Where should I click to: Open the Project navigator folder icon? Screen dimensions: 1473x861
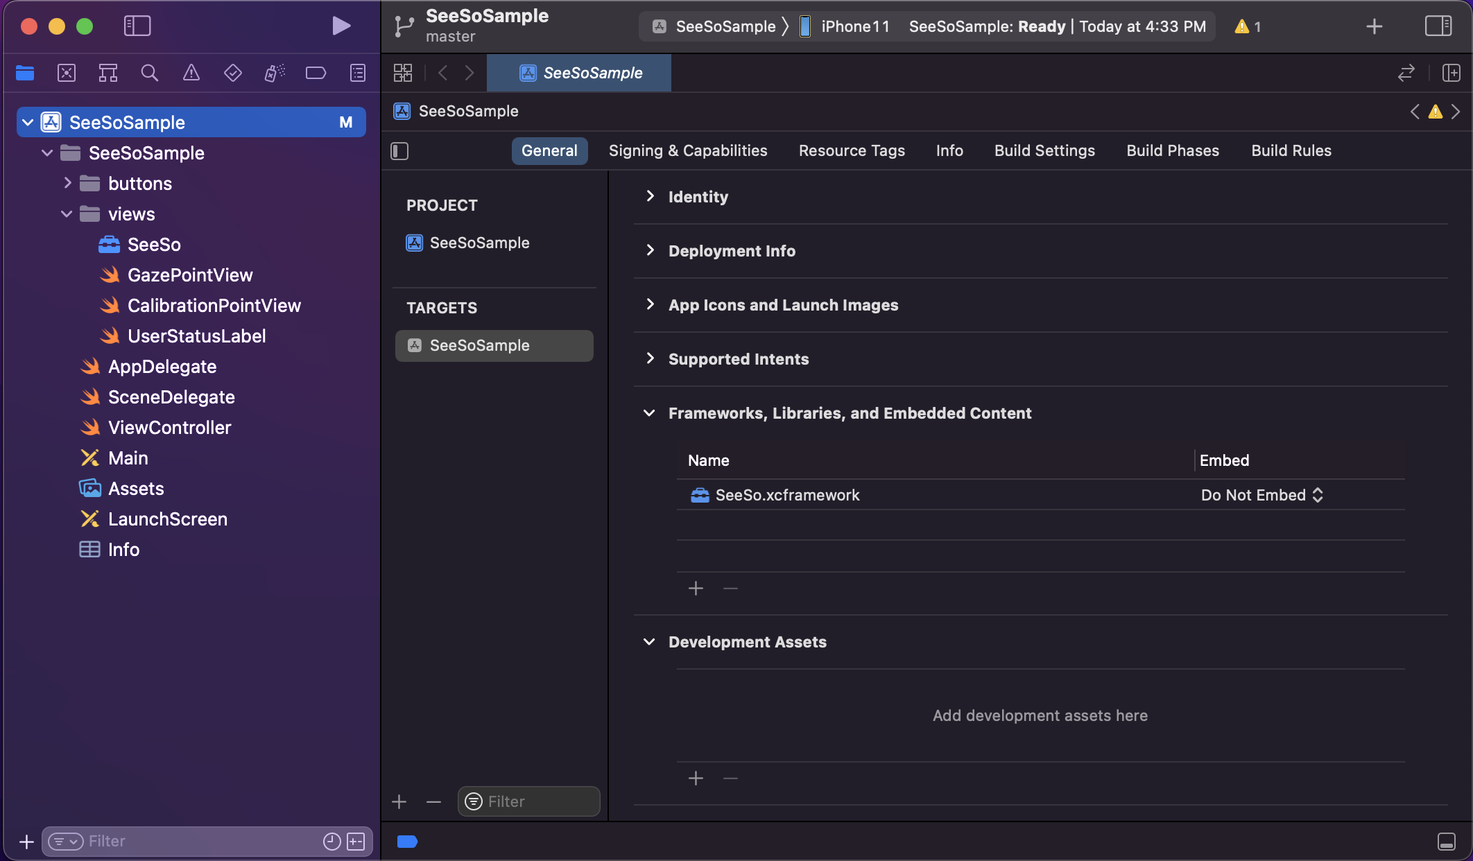pyautogui.click(x=25, y=73)
